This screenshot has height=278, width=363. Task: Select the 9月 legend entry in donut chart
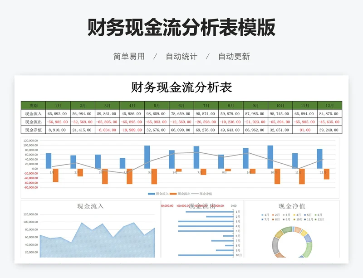click(x=286, y=219)
